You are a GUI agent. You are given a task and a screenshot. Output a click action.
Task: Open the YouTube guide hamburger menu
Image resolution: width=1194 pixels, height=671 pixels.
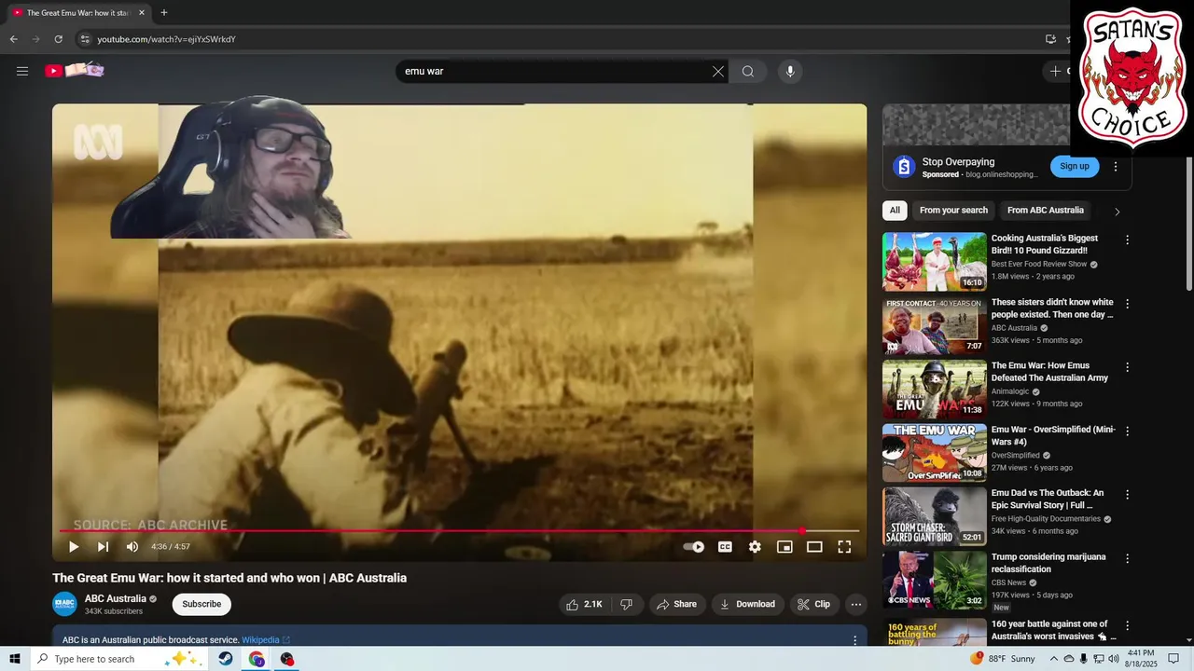click(x=22, y=71)
